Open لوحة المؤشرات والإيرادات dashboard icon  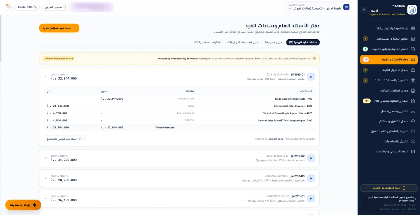coord(413,29)
